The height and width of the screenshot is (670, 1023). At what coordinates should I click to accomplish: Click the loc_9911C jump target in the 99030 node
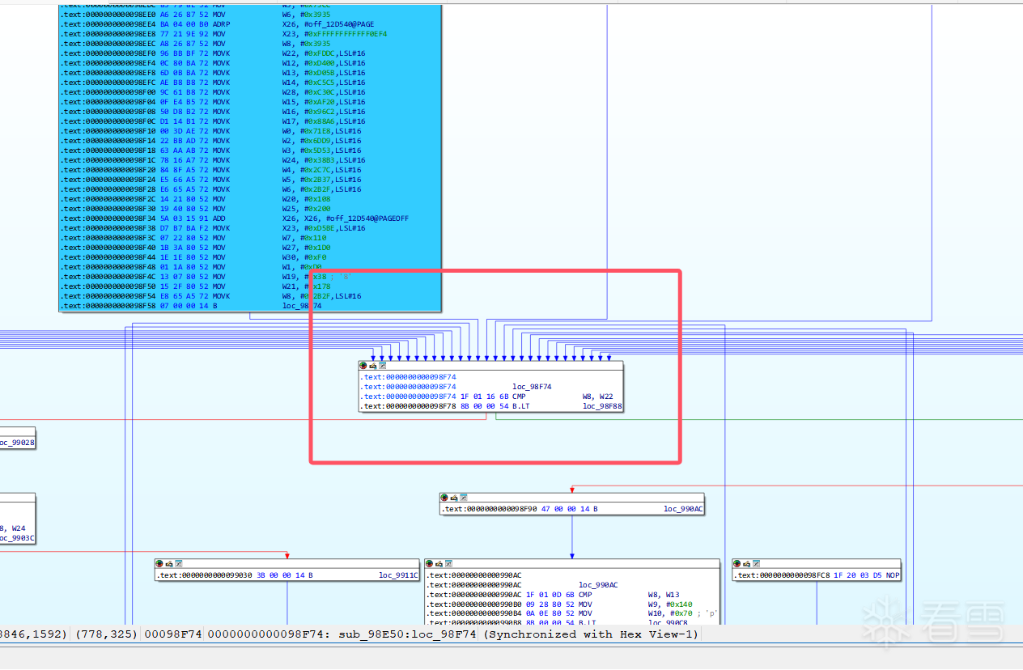[399, 575]
